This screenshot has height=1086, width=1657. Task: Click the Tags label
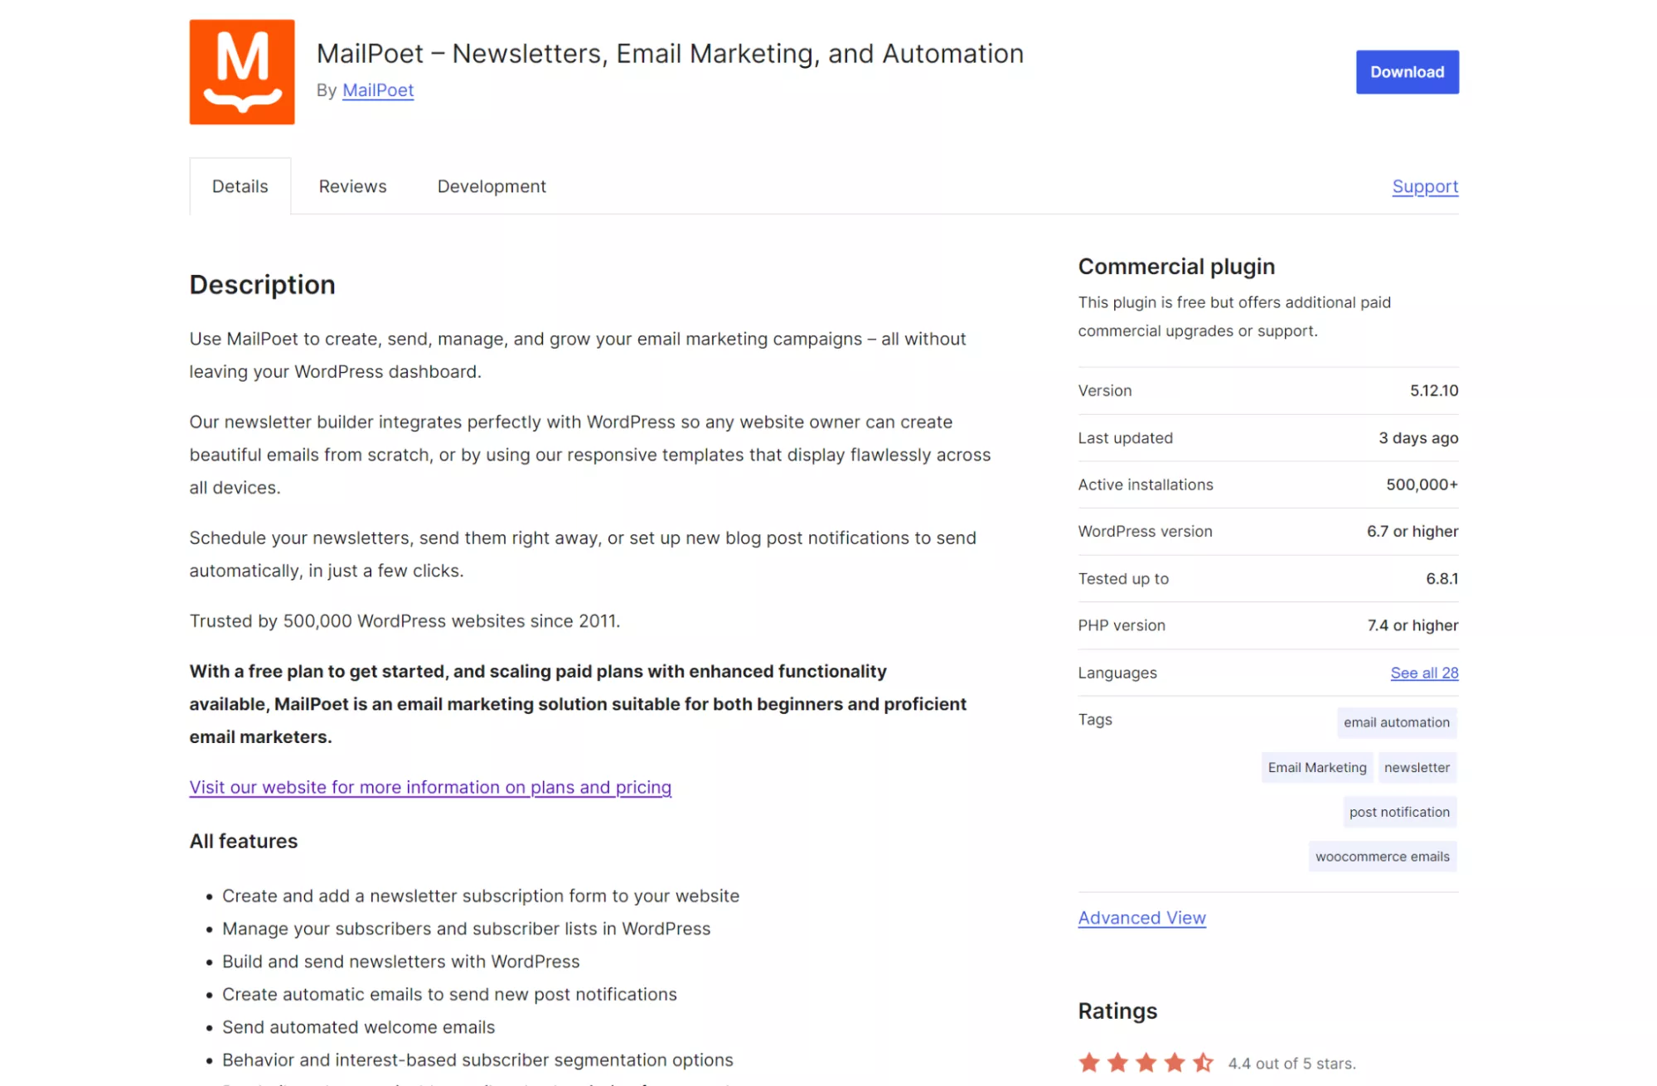point(1095,720)
